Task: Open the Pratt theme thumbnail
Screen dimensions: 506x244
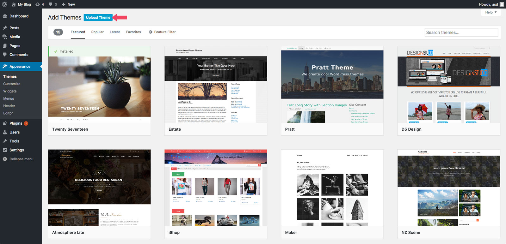Action: coord(332,85)
